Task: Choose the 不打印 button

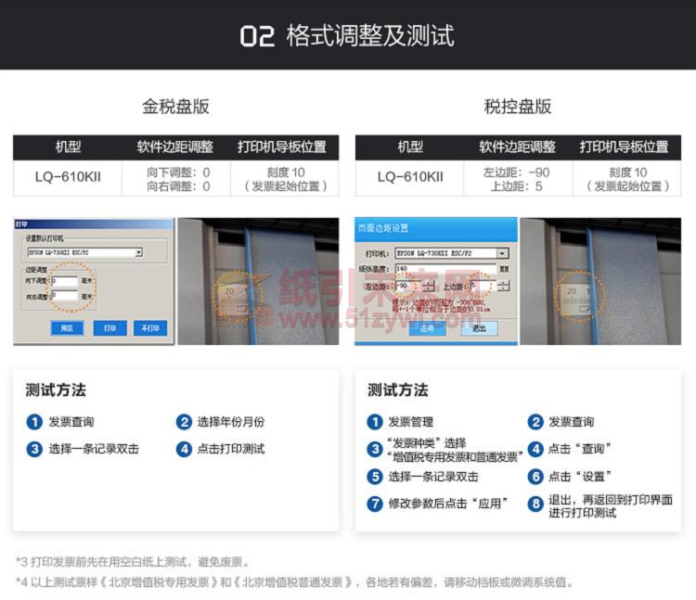Action: click(149, 327)
